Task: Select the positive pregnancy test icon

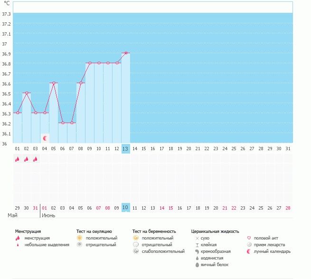Action: click(x=136, y=238)
